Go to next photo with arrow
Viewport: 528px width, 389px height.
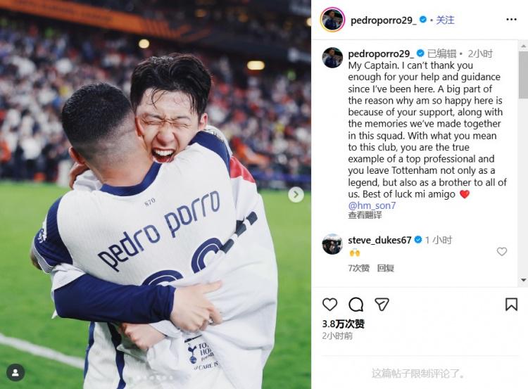click(x=296, y=194)
